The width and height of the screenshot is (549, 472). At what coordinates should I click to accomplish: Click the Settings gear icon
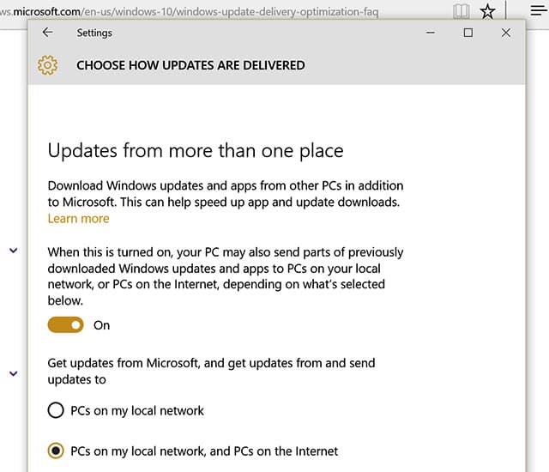tap(48, 65)
